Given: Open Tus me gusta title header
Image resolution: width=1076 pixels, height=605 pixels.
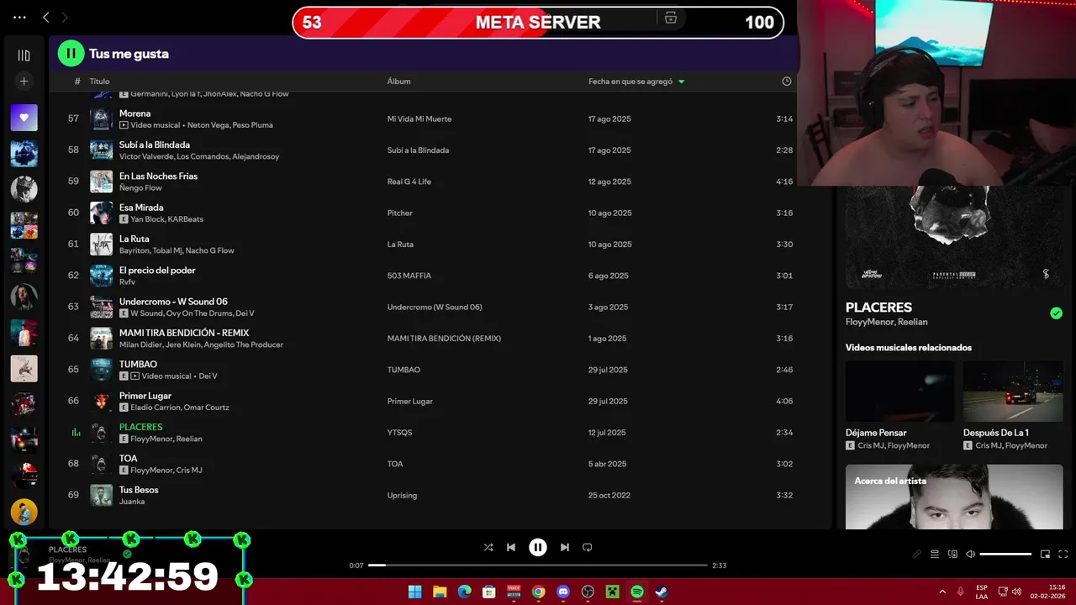Looking at the screenshot, I should (x=129, y=54).
